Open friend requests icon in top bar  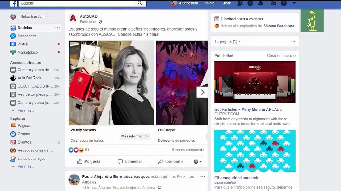pos(240,3)
